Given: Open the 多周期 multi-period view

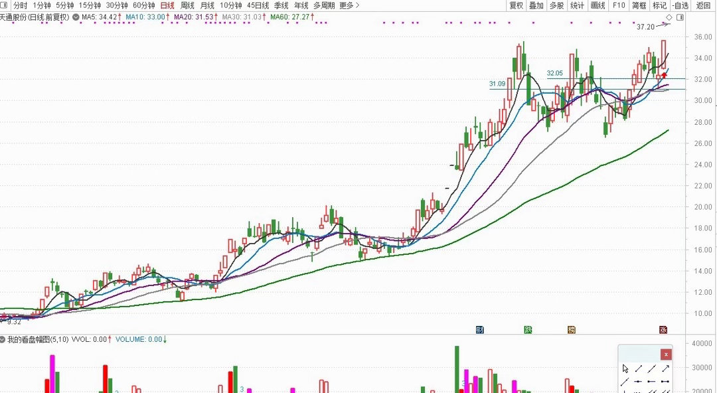Looking at the screenshot, I should pyautogui.click(x=324, y=5).
